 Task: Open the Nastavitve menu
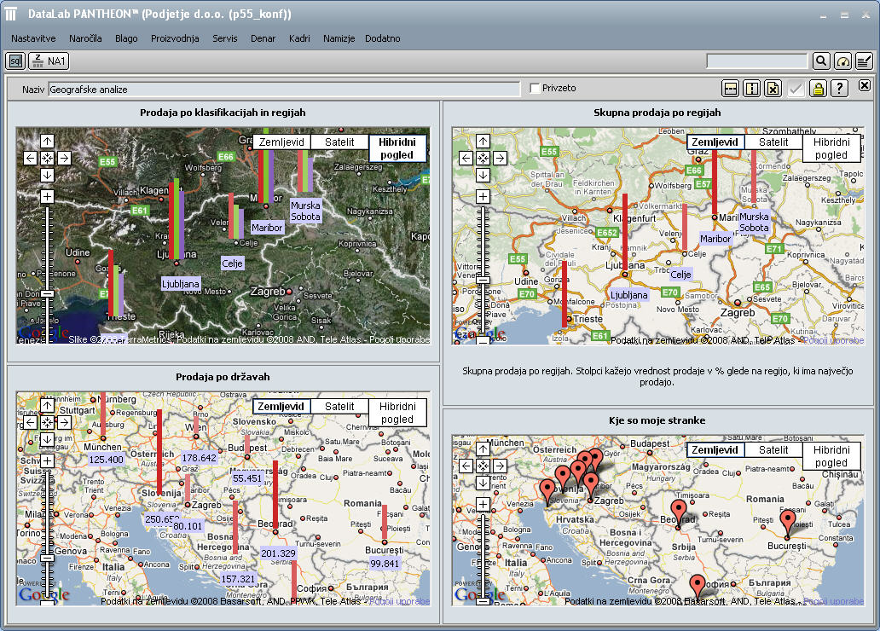[x=34, y=38]
